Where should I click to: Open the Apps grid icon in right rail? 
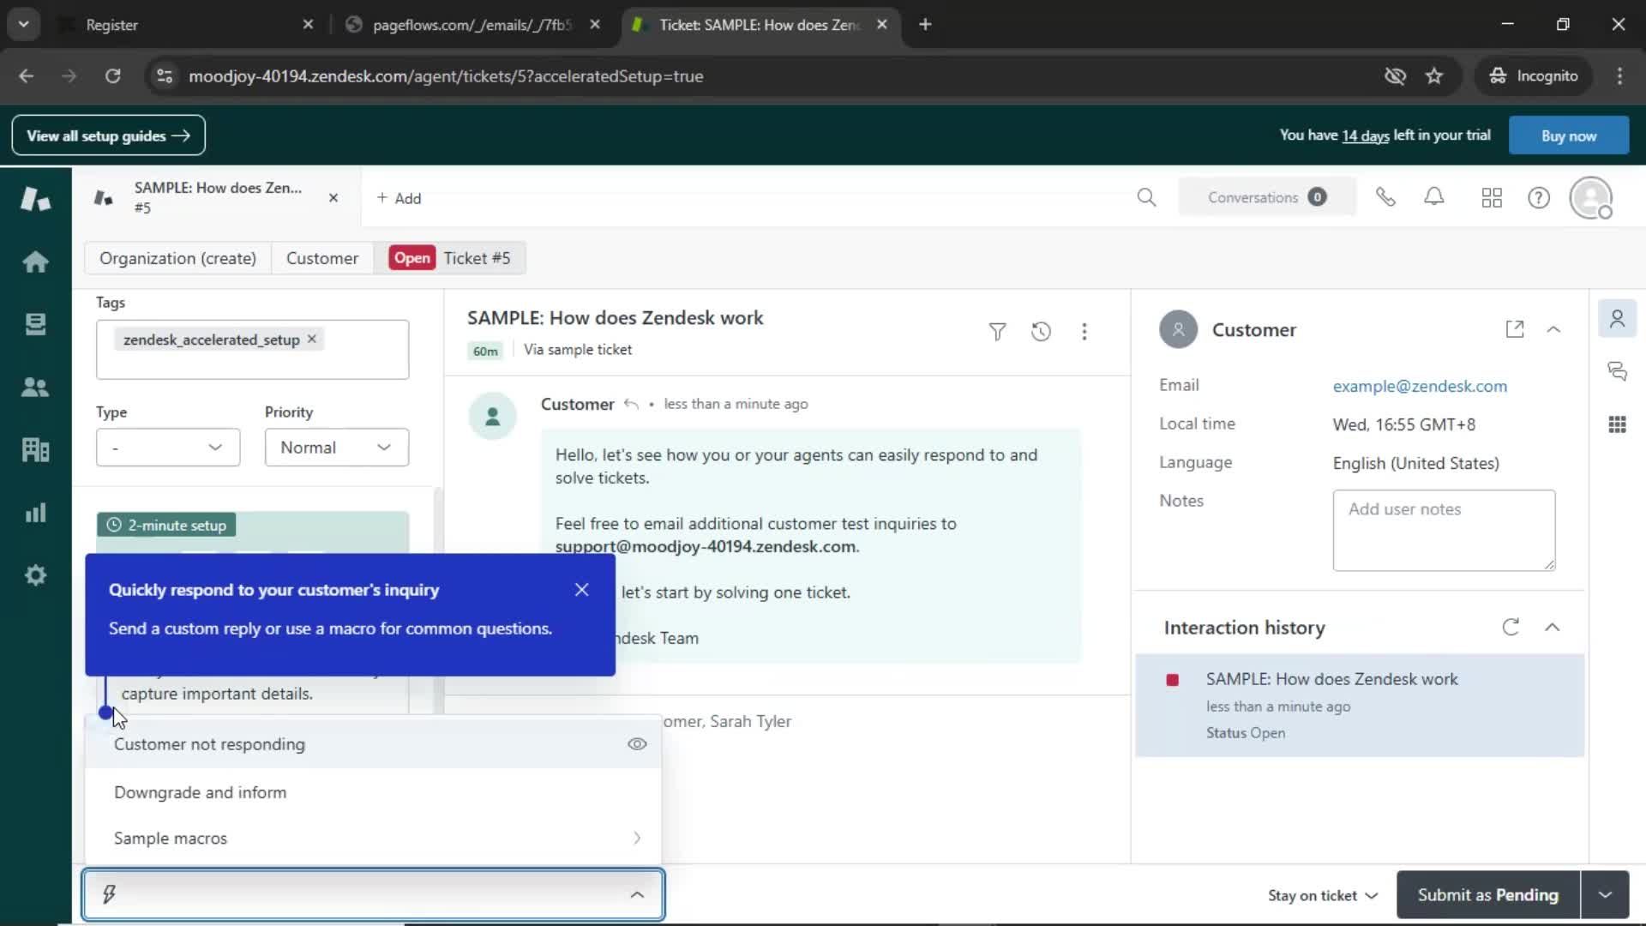coord(1618,424)
